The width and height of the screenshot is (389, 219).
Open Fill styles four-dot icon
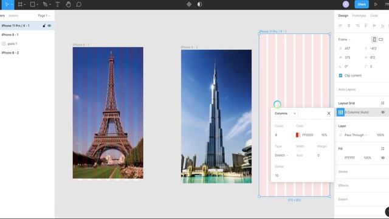point(383,148)
